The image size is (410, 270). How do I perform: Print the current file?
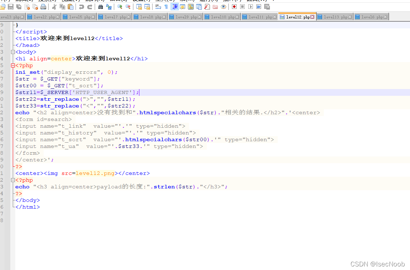43,6
